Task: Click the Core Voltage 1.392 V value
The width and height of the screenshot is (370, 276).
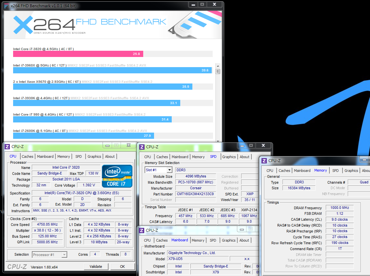Action: (89, 185)
